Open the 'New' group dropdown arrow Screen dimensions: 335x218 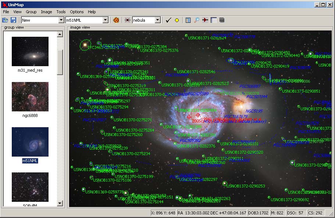[x=61, y=20]
